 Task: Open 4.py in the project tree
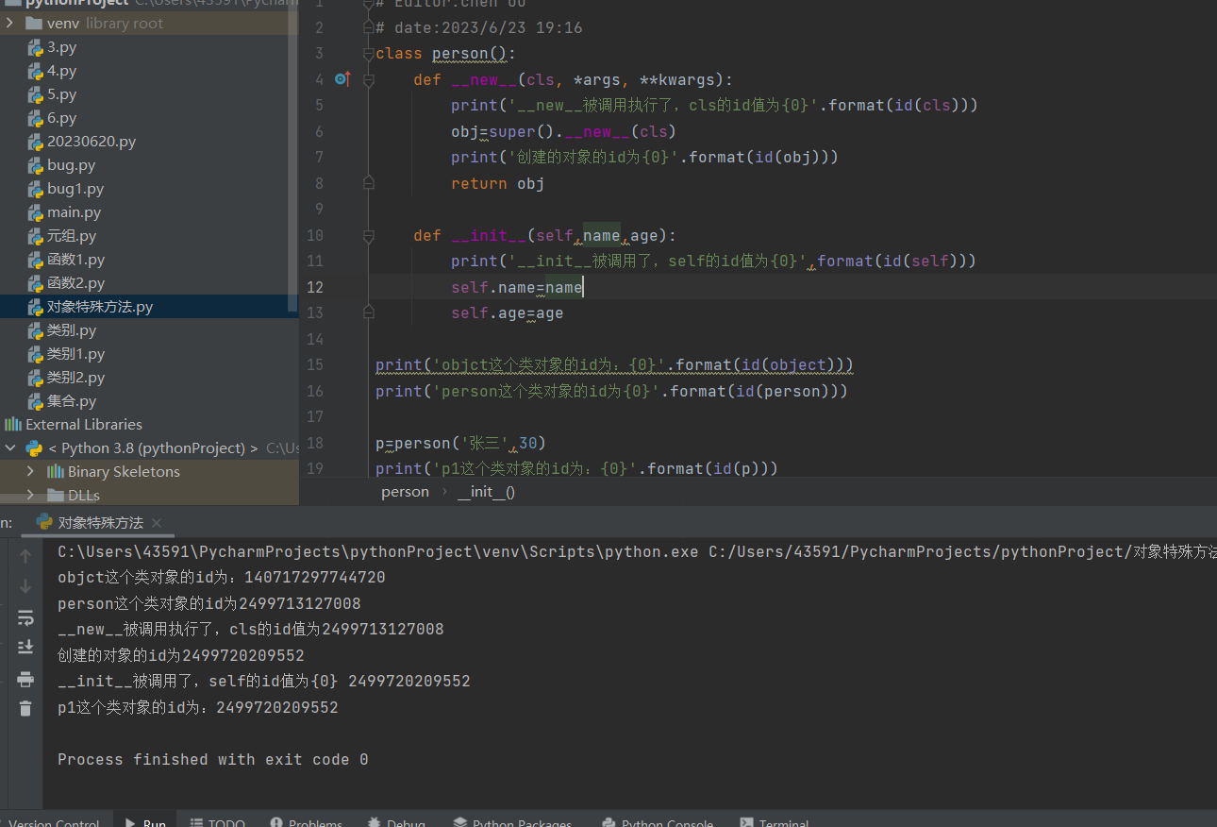(61, 71)
